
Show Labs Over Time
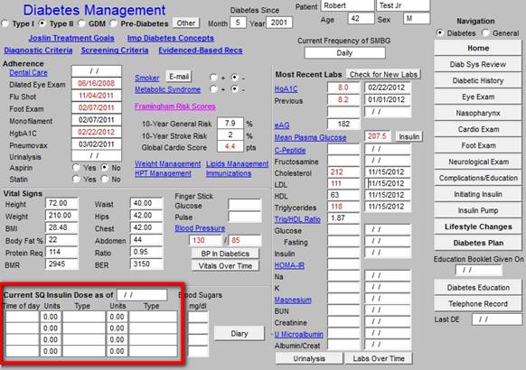tap(379, 358)
